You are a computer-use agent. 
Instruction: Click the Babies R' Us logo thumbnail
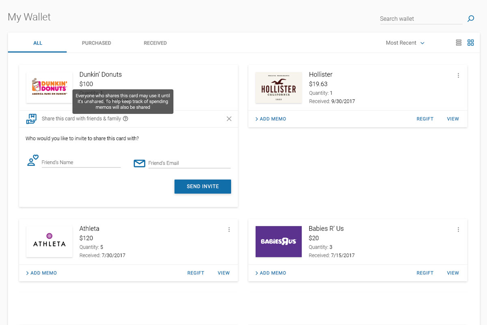click(278, 241)
